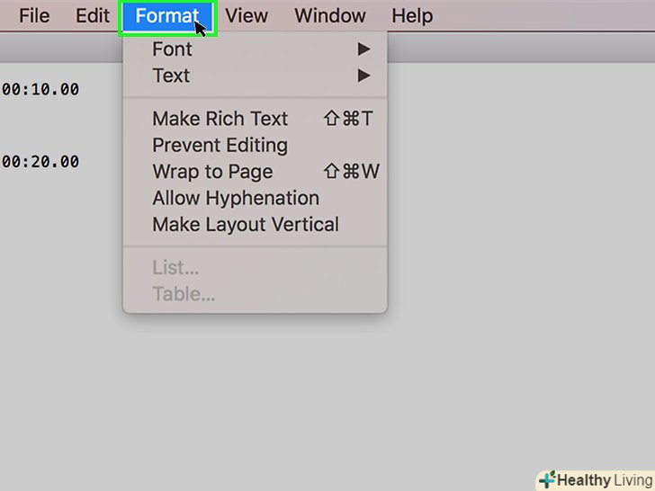Click the Healthy Living watermark text
This screenshot has height=491, width=655.
point(603,480)
